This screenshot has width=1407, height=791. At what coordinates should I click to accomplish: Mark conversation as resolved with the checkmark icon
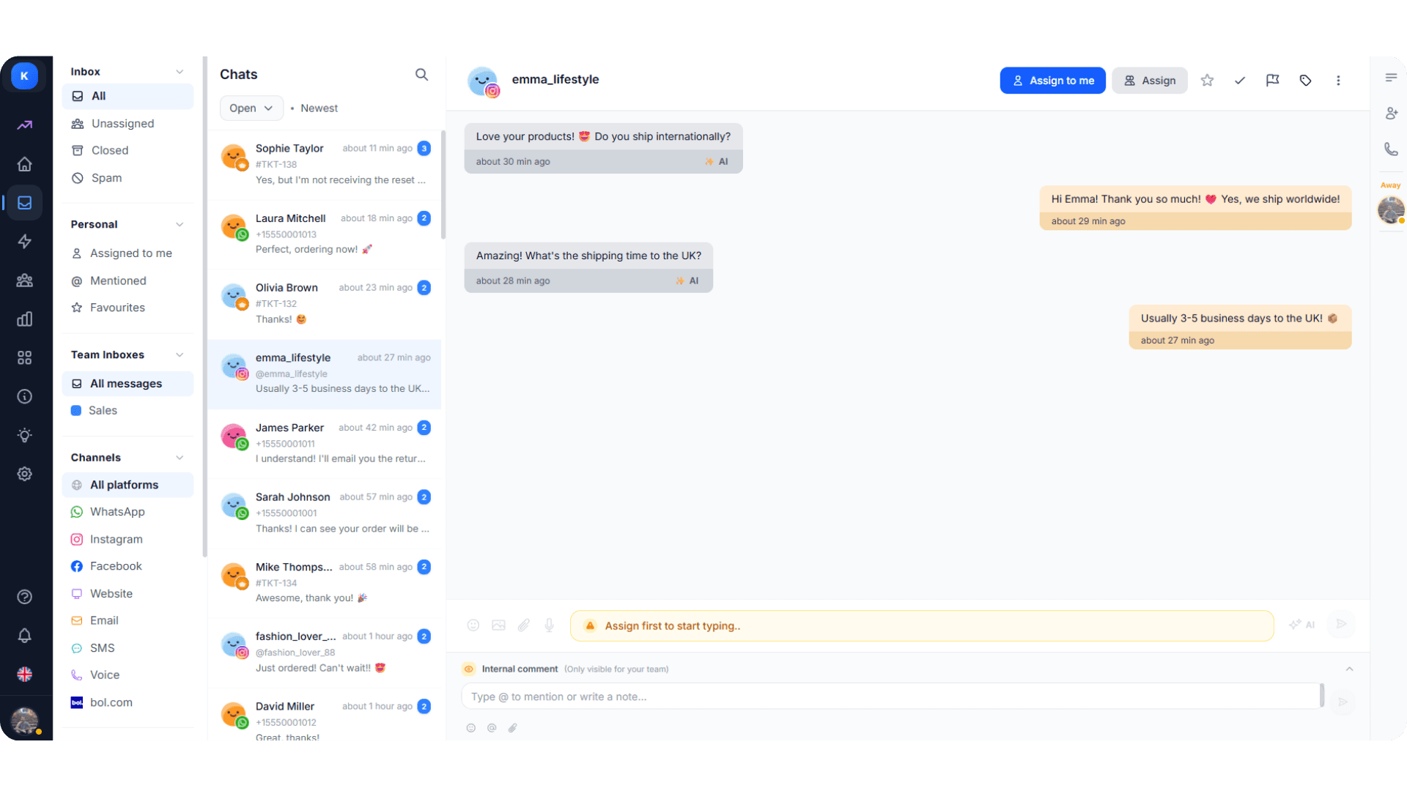pyautogui.click(x=1240, y=81)
